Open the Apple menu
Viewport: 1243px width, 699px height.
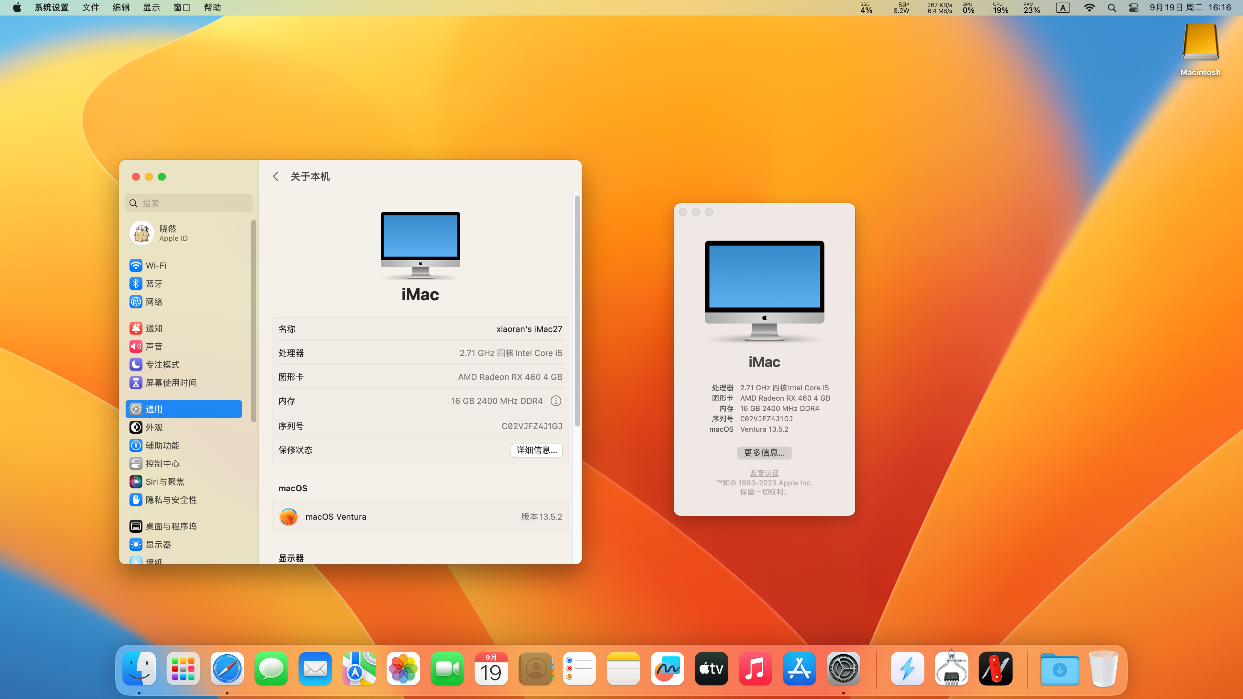click(x=17, y=8)
